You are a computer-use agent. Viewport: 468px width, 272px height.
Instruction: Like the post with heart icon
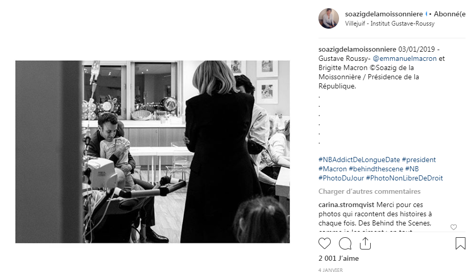pos(325,243)
